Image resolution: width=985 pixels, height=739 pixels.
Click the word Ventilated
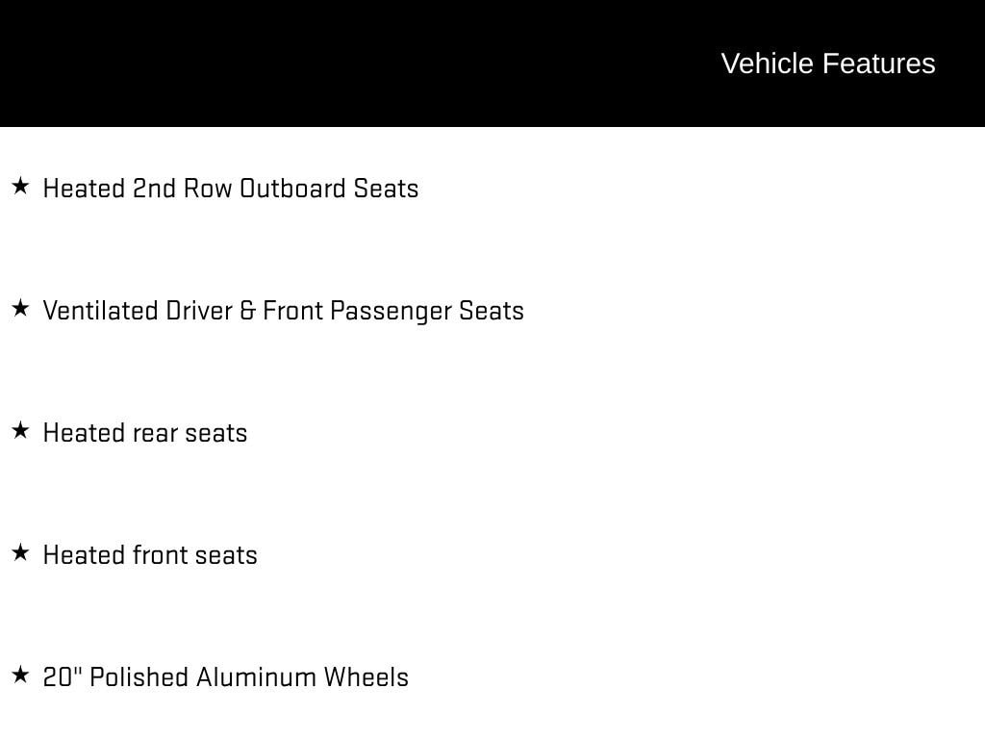(x=100, y=311)
